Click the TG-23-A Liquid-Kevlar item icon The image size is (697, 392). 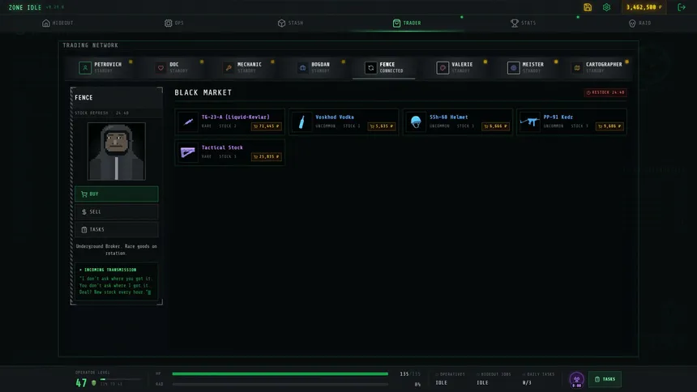[x=187, y=121]
